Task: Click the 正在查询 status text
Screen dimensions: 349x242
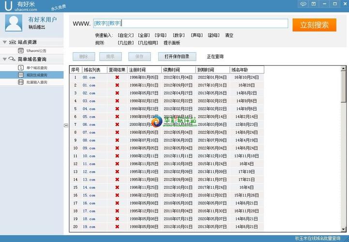Action: coord(215,57)
